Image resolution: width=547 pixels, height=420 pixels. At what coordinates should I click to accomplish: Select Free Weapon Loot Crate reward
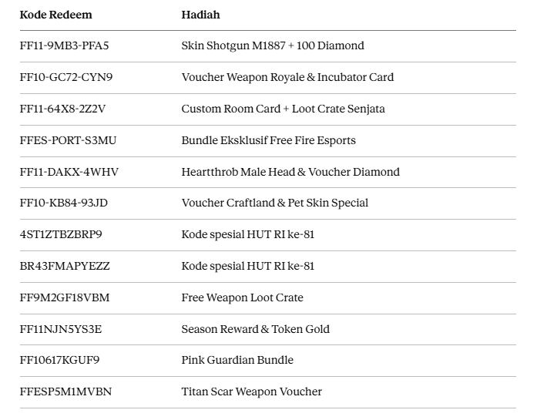pyautogui.click(x=243, y=297)
